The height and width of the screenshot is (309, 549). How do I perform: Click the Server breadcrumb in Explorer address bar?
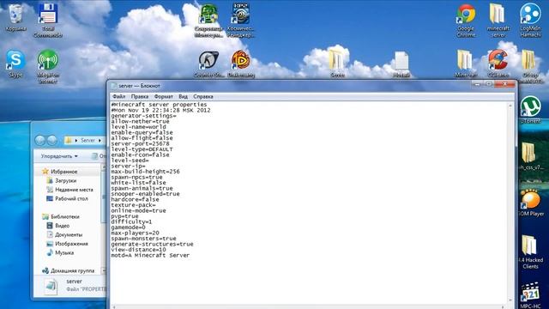click(87, 141)
